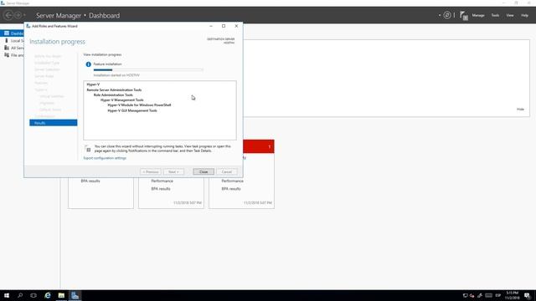This screenshot has width=536, height=301.
Task: Click the disabled Next button
Action: coord(173,171)
